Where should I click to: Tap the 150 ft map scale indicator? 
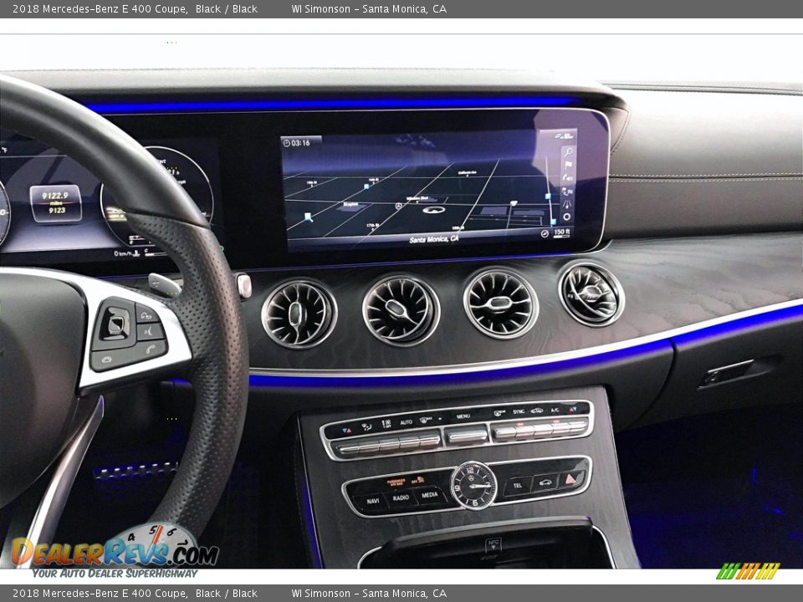562,233
